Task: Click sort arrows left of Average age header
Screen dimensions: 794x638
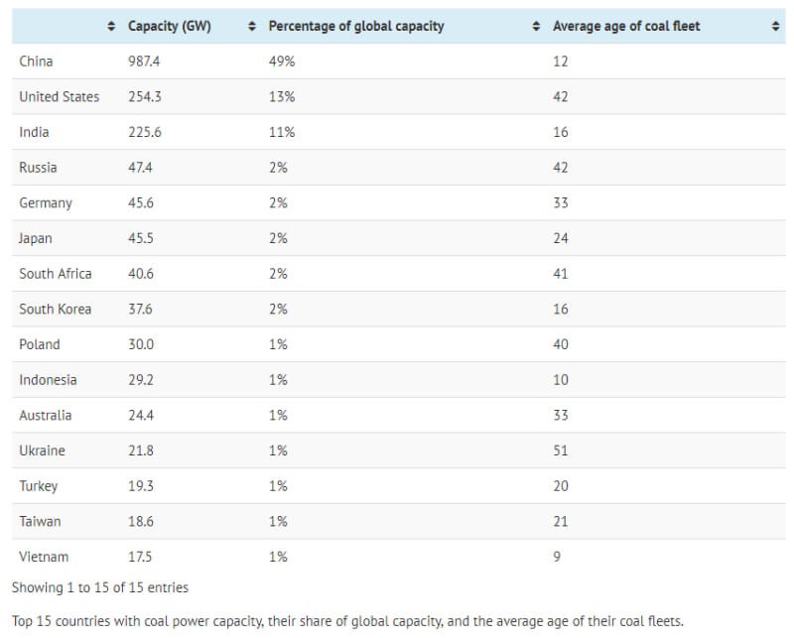Action: point(537,26)
